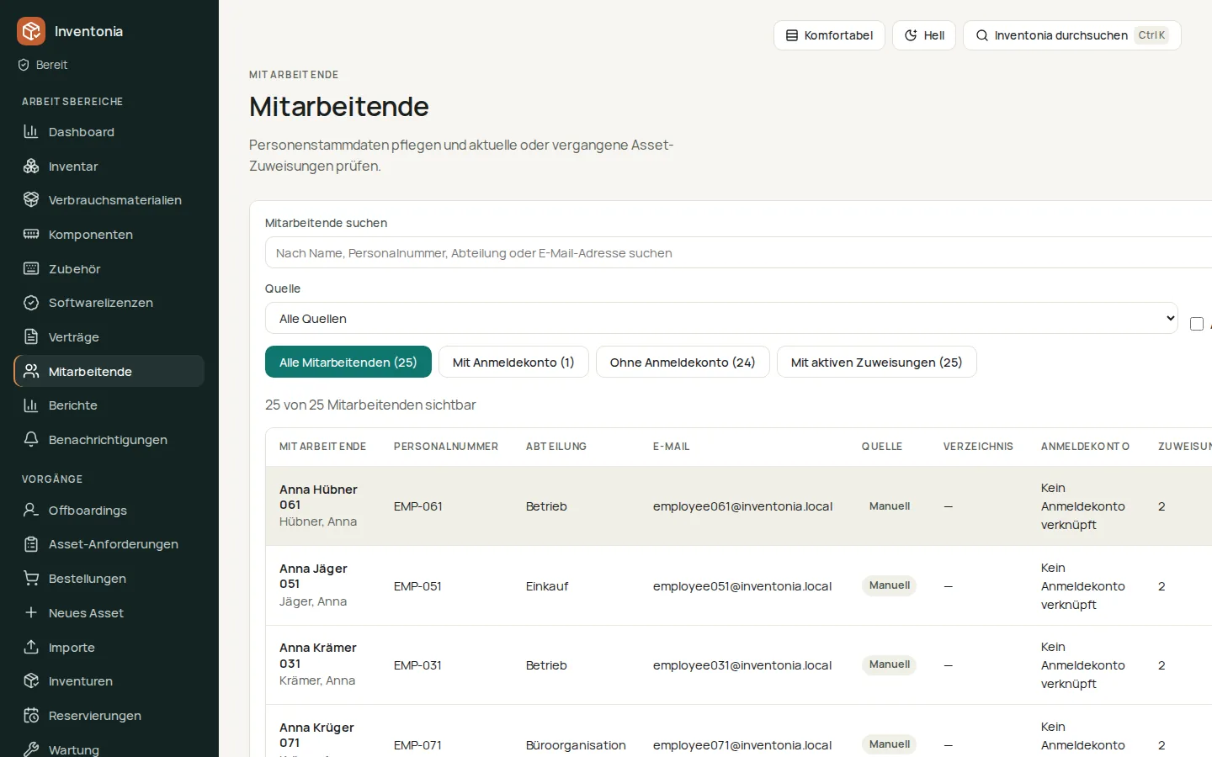Image resolution: width=1212 pixels, height=757 pixels.
Task: Click Einkauf department cell
Action: click(547, 586)
